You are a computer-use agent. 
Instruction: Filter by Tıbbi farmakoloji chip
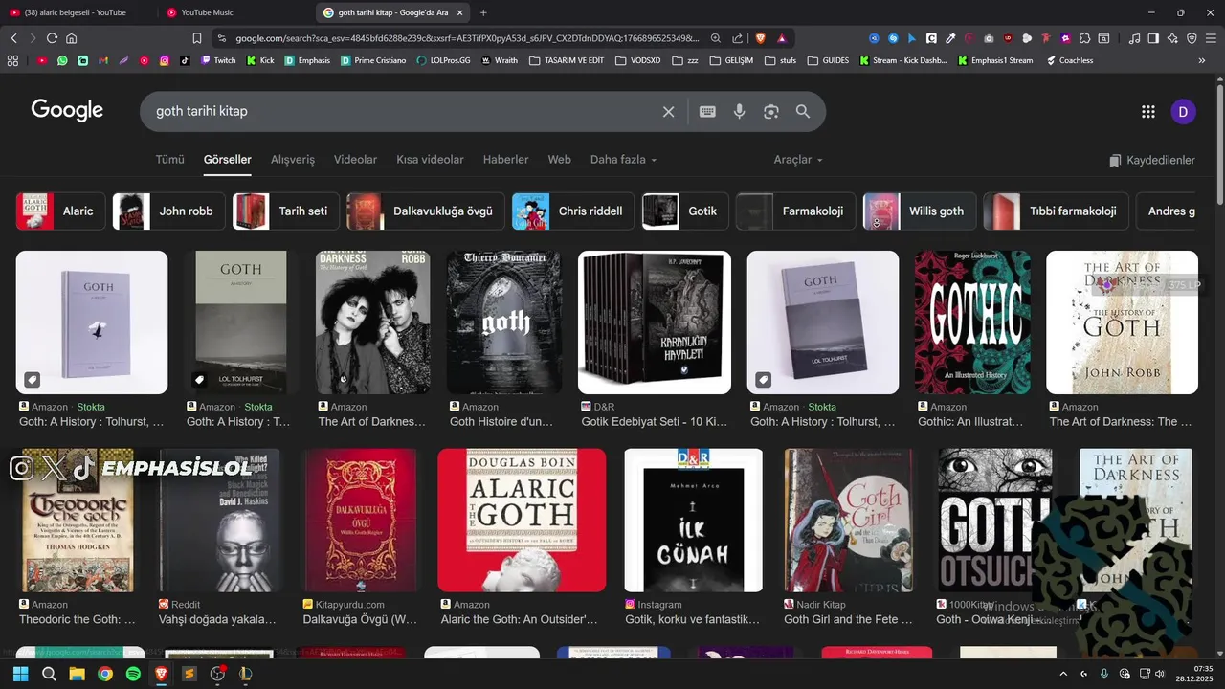(x=1056, y=211)
